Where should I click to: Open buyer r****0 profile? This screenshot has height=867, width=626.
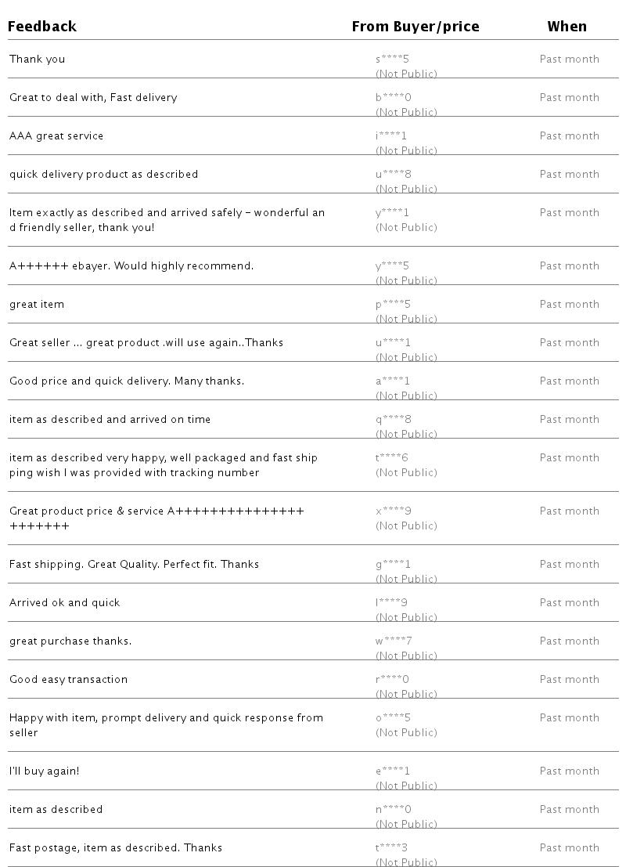(x=392, y=679)
